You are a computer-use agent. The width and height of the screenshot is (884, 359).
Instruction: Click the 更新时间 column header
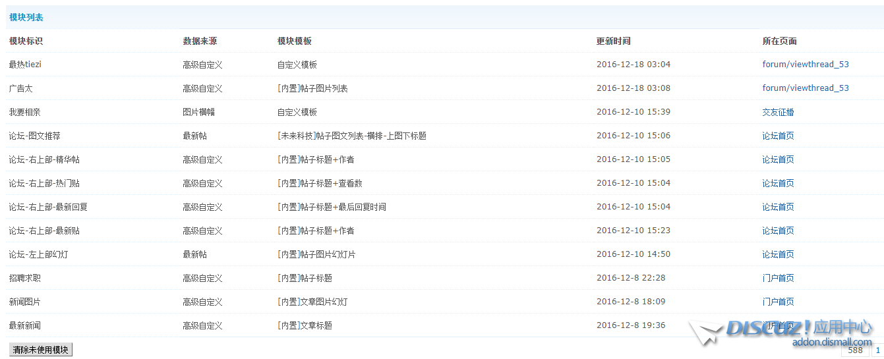pos(613,41)
